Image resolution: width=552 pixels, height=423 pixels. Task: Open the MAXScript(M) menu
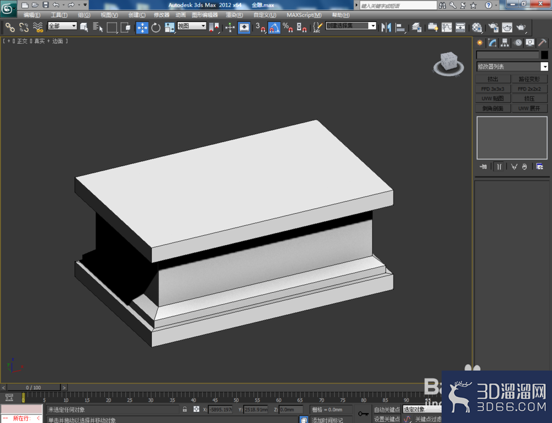click(304, 15)
